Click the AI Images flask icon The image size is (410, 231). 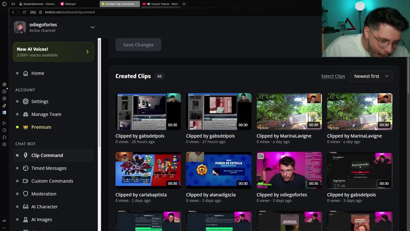tap(26, 219)
